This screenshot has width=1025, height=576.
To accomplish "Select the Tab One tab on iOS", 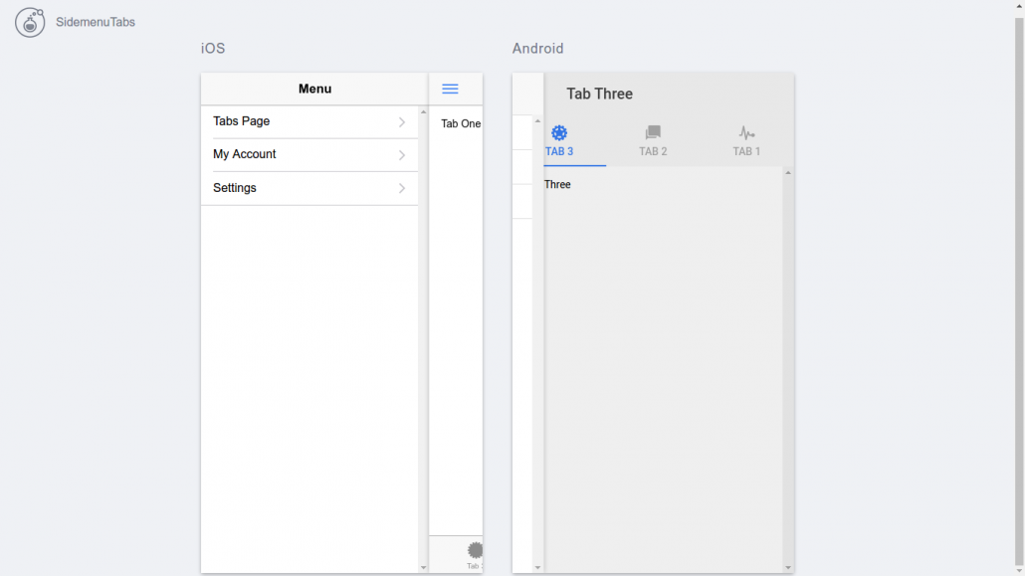I will (461, 123).
